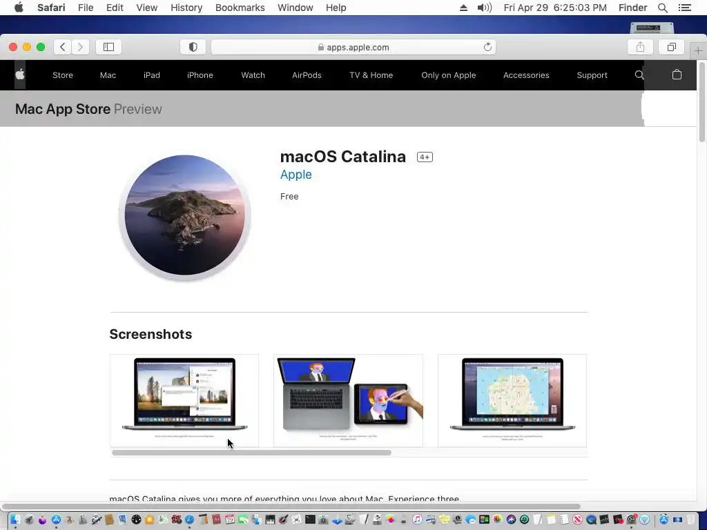The height and width of the screenshot is (530, 707).
Task: Click the eject icon in the menu bar
Action: (x=463, y=8)
